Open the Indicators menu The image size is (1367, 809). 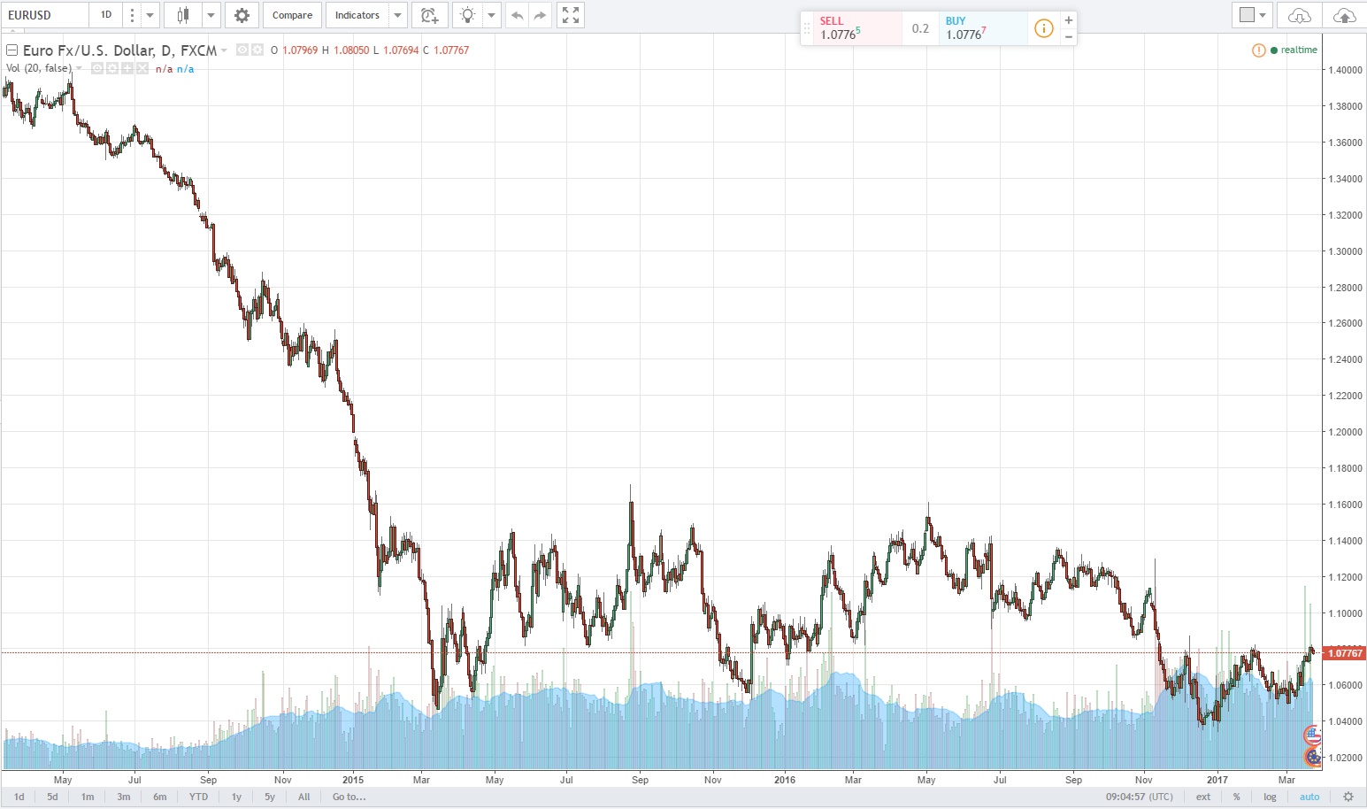tap(357, 15)
